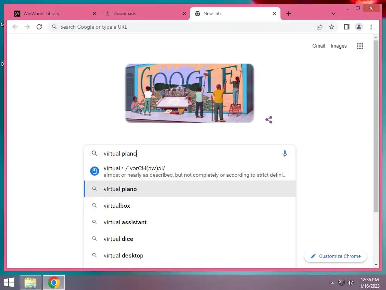Choose the 'virtual assistant' suggestion
The height and width of the screenshot is (290, 386).
(190, 222)
